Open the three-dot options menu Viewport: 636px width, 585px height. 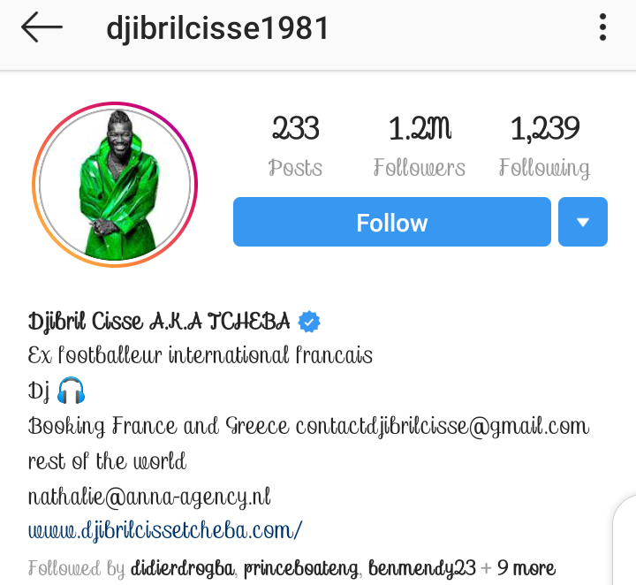coord(602,27)
